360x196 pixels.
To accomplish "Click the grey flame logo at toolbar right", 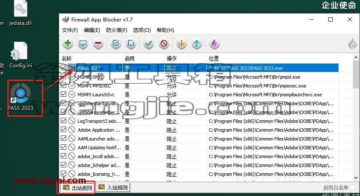I will tap(353, 43).
